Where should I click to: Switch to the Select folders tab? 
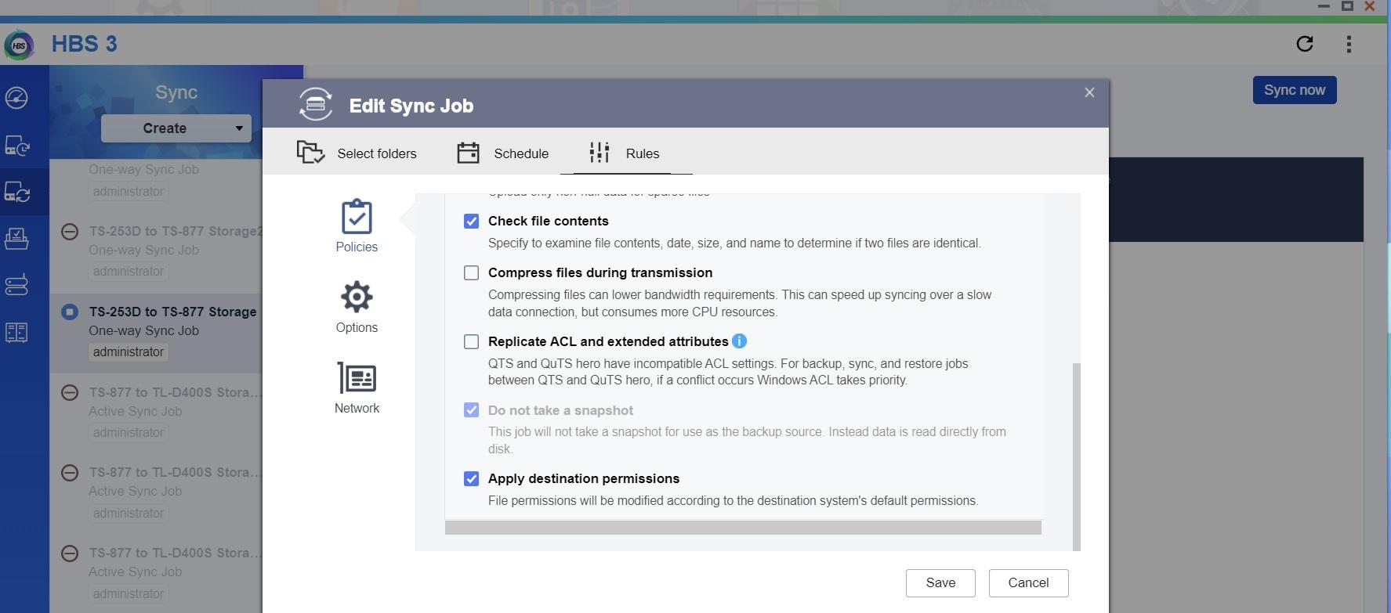click(357, 153)
